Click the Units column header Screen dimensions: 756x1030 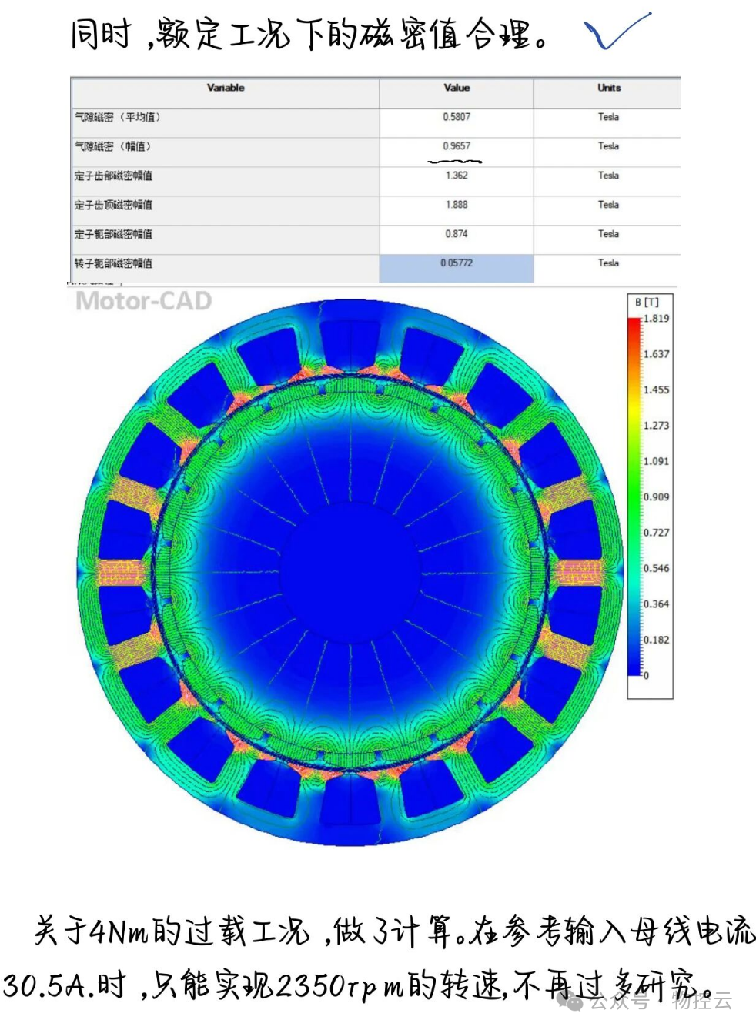click(608, 89)
